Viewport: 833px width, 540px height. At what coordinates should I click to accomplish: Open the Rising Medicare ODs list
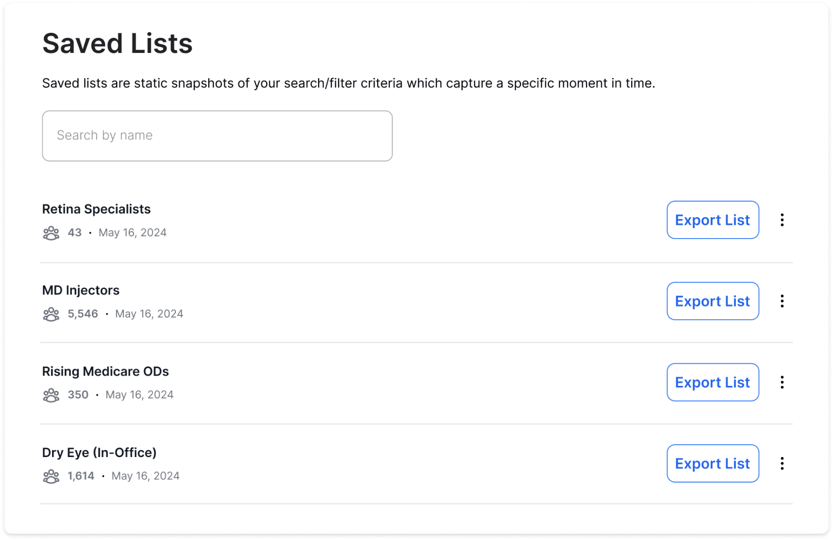[105, 372]
